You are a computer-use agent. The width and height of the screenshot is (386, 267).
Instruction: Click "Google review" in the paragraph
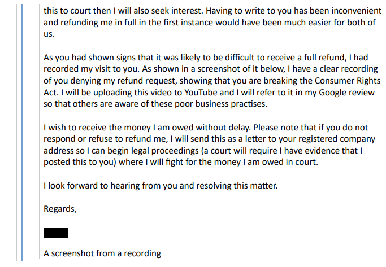point(347,93)
